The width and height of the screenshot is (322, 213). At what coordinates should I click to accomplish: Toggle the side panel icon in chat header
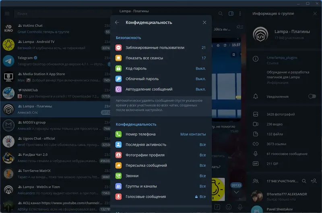(x=231, y=14)
